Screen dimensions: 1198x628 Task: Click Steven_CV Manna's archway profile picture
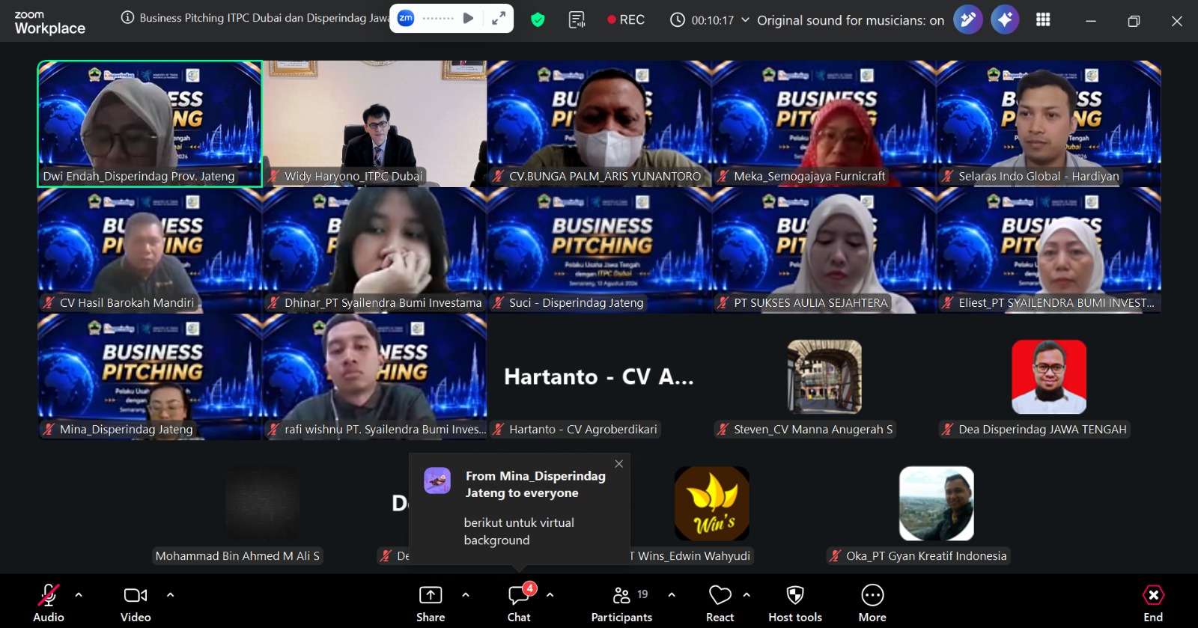[824, 377]
